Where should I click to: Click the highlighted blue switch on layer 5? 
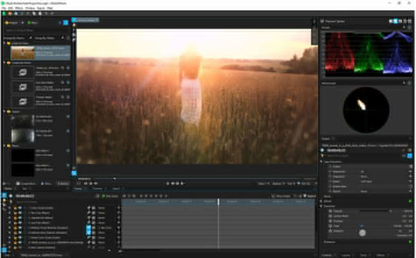tap(89, 228)
